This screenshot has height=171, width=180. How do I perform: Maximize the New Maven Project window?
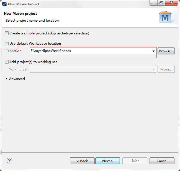[x=161, y=3]
